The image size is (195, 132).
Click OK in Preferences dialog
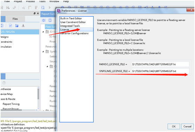[174, 126]
